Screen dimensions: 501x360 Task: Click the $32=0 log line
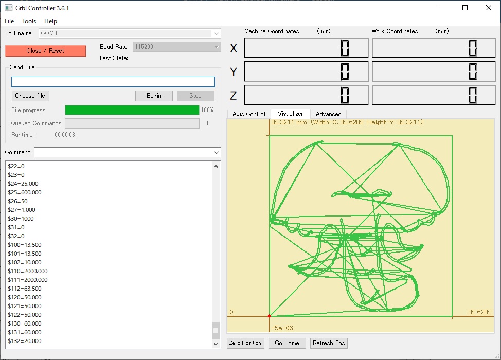pos(16,236)
